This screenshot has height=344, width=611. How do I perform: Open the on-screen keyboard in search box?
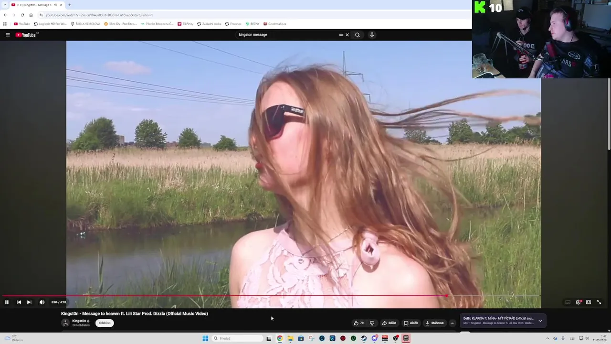point(341,35)
